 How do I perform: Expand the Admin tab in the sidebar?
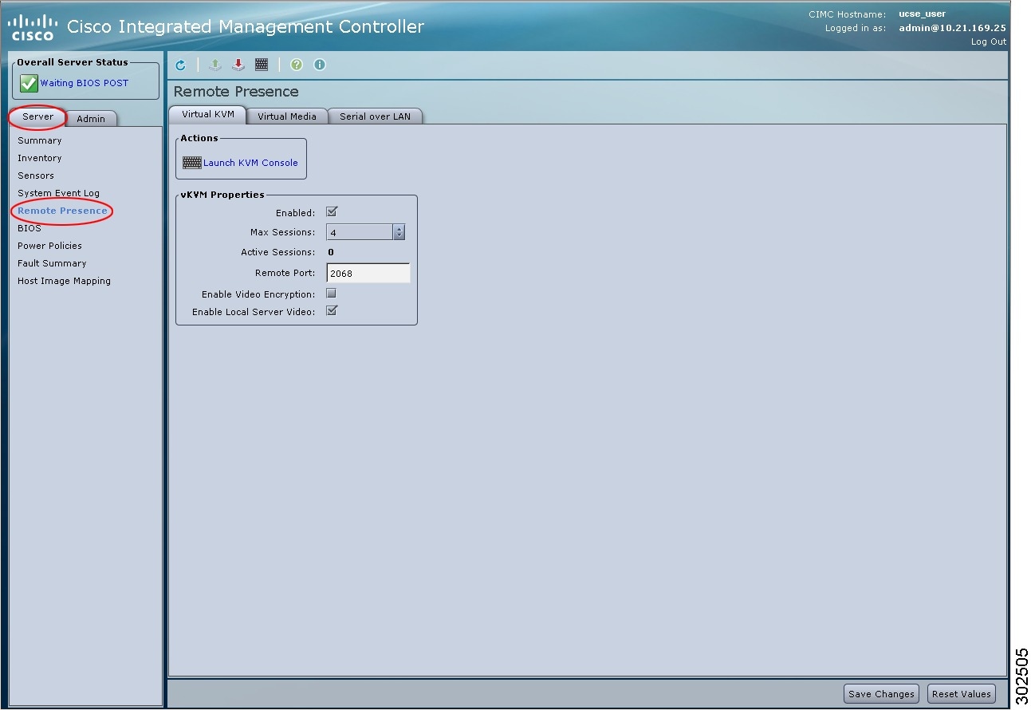pos(91,118)
